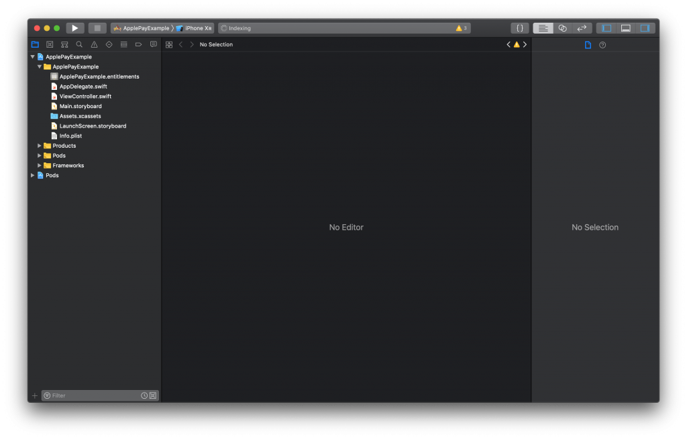Filter by recently modified files
The image size is (687, 439).
[x=144, y=395]
